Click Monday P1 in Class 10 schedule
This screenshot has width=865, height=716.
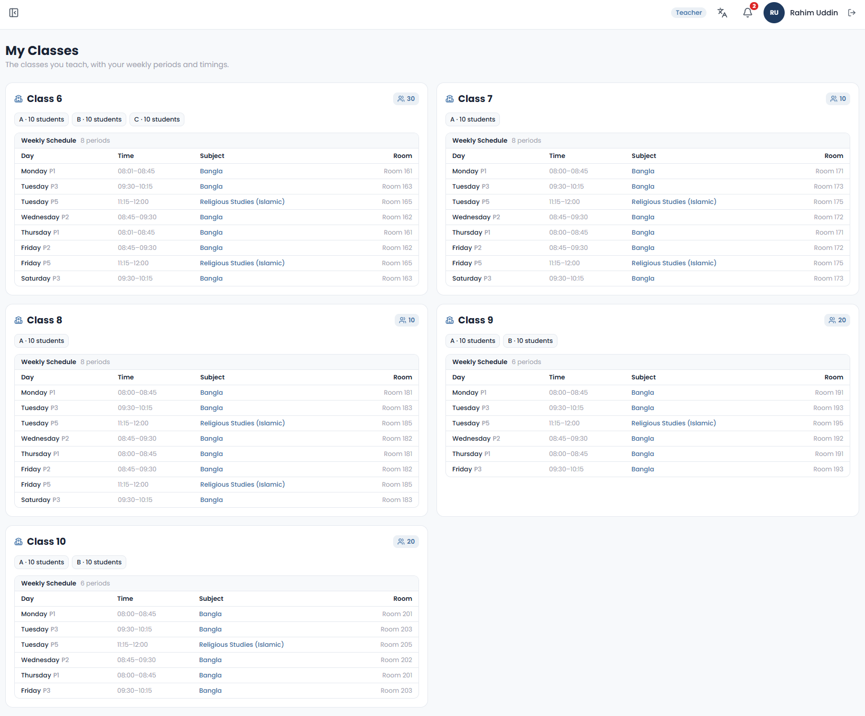pyautogui.click(x=38, y=614)
